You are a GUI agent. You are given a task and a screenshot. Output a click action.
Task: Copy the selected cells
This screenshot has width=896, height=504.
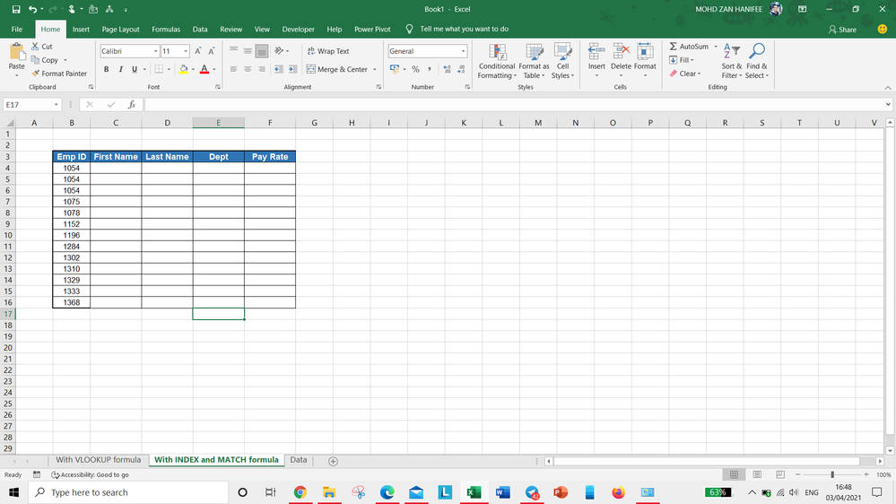[45, 60]
